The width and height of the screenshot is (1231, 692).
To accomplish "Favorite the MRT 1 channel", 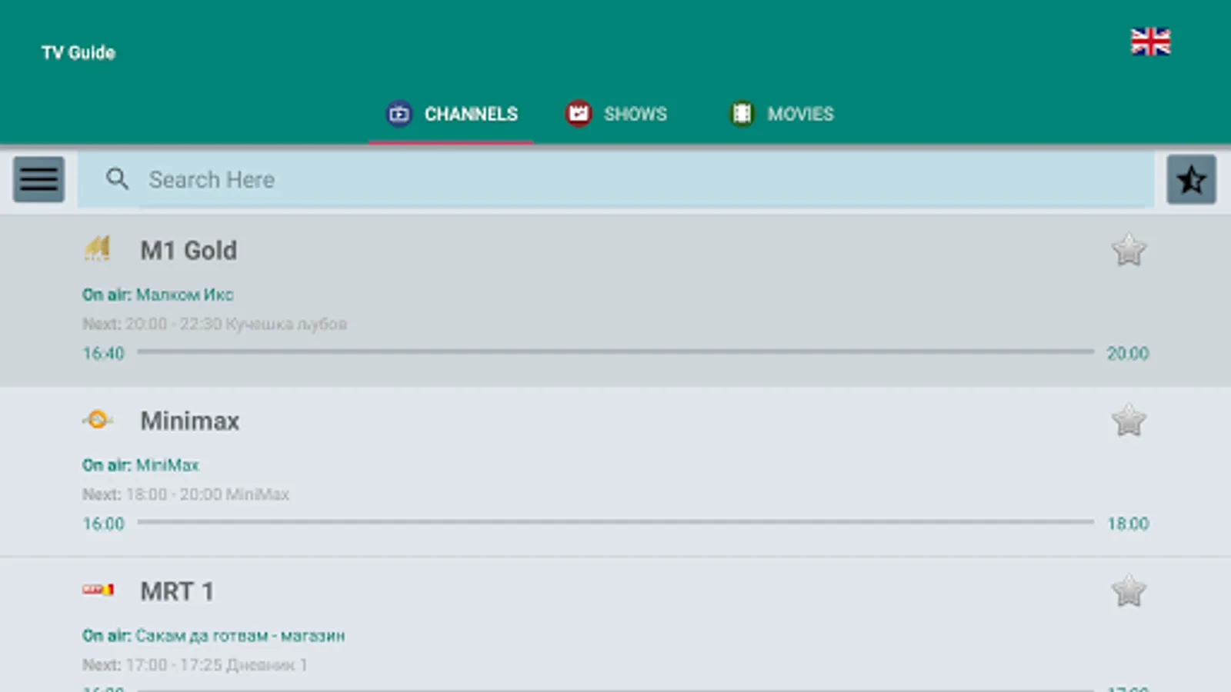I will pos(1129,591).
